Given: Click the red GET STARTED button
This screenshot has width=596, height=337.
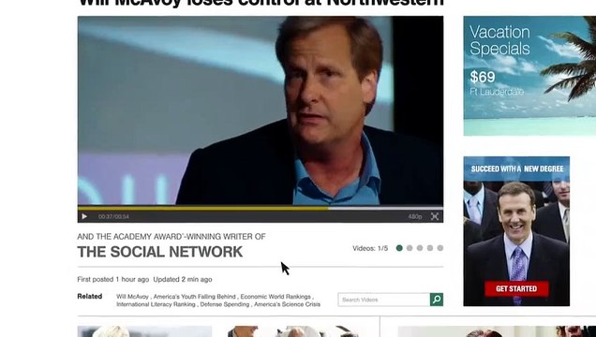Looking at the screenshot, I should (516, 289).
